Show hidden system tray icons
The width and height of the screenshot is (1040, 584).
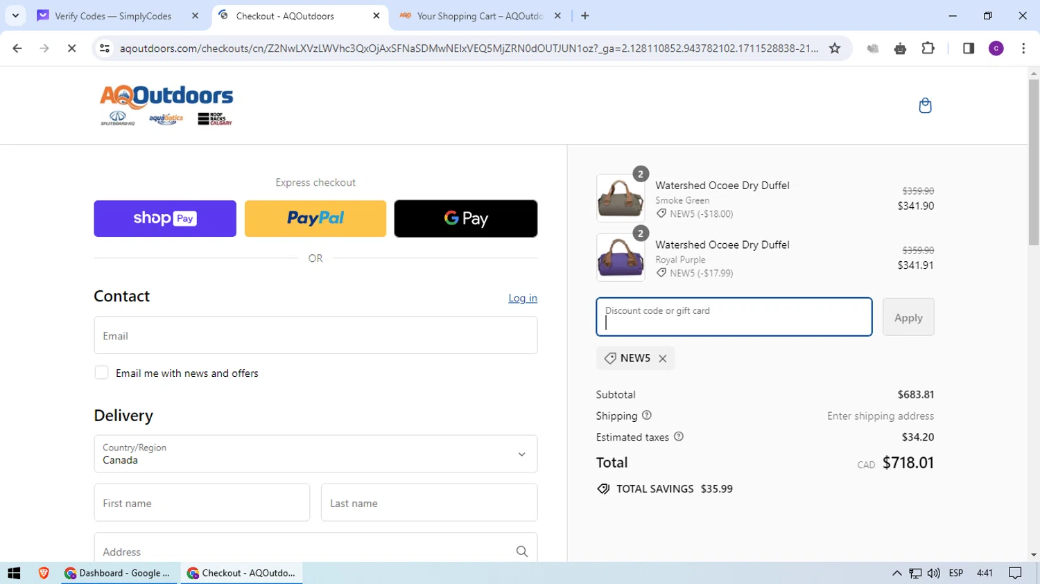point(896,573)
